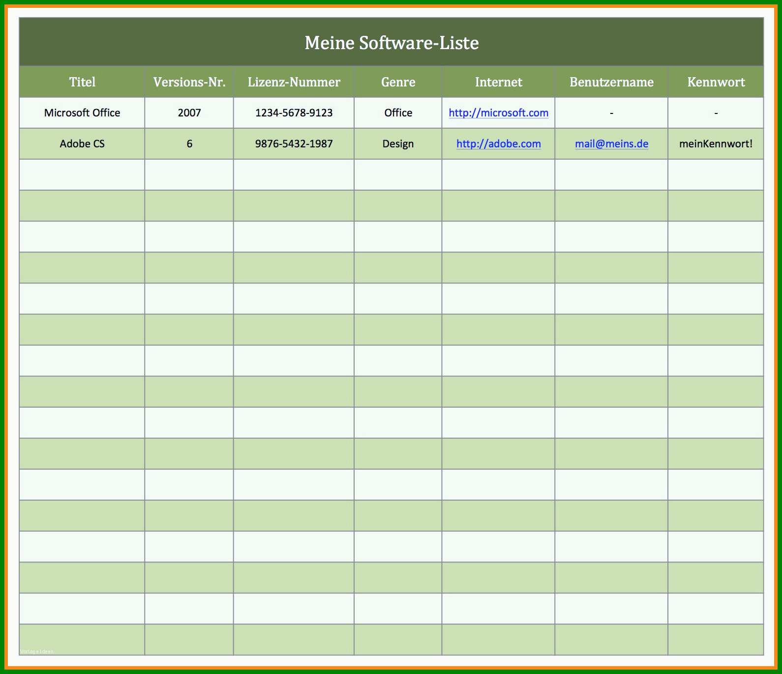Open the http://adobe.com link

(498, 144)
